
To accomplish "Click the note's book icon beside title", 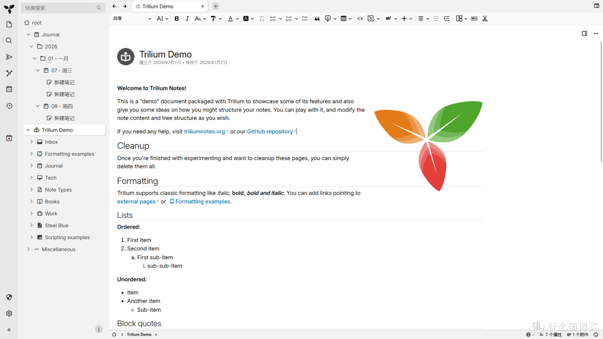I will 126,57.
